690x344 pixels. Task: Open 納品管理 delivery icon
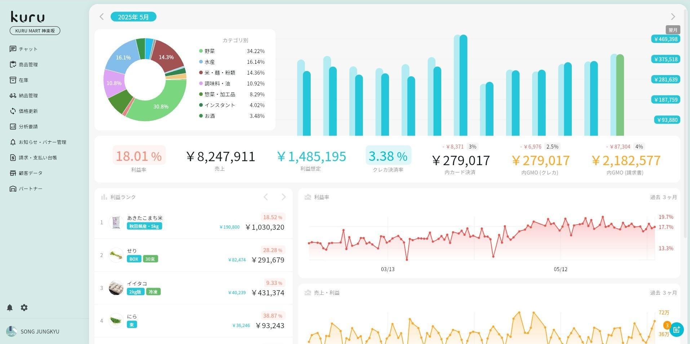click(13, 96)
